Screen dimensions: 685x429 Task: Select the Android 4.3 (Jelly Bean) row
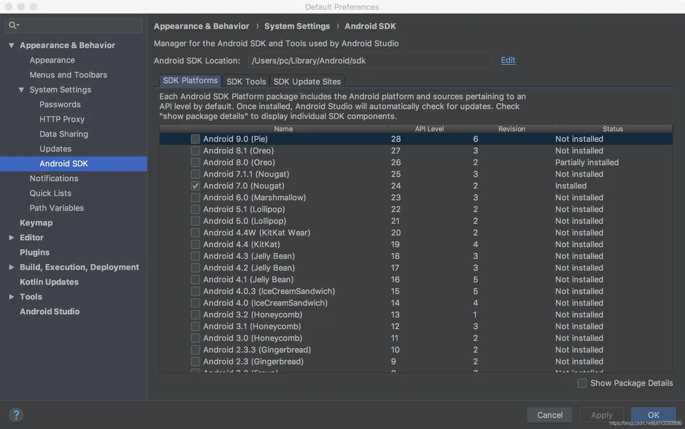click(416, 256)
